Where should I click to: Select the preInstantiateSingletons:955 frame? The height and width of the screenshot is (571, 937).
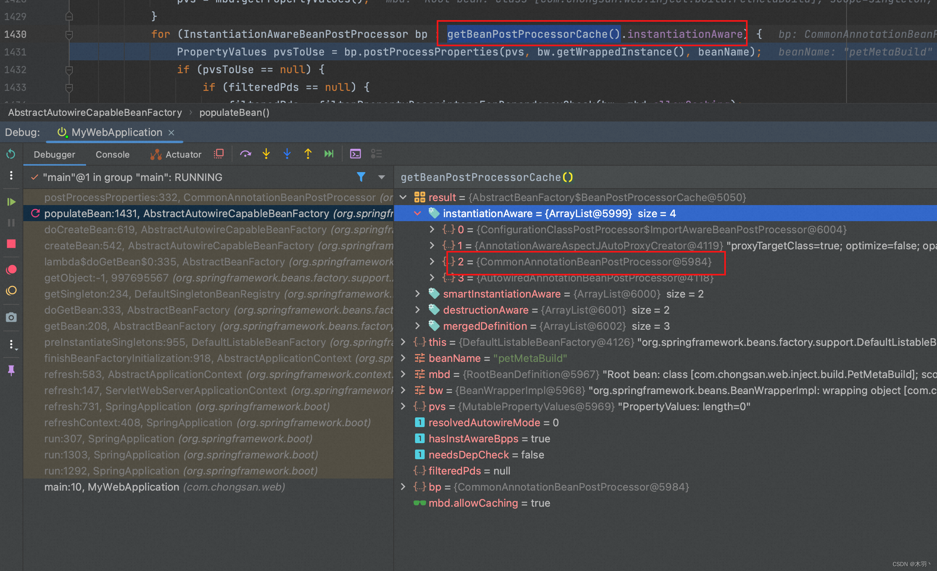coord(208,342)
